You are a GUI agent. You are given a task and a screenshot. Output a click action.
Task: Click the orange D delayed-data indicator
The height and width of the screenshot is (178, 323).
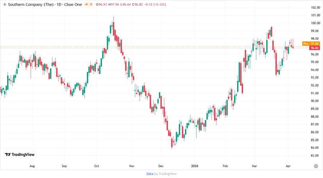(91, 4)
